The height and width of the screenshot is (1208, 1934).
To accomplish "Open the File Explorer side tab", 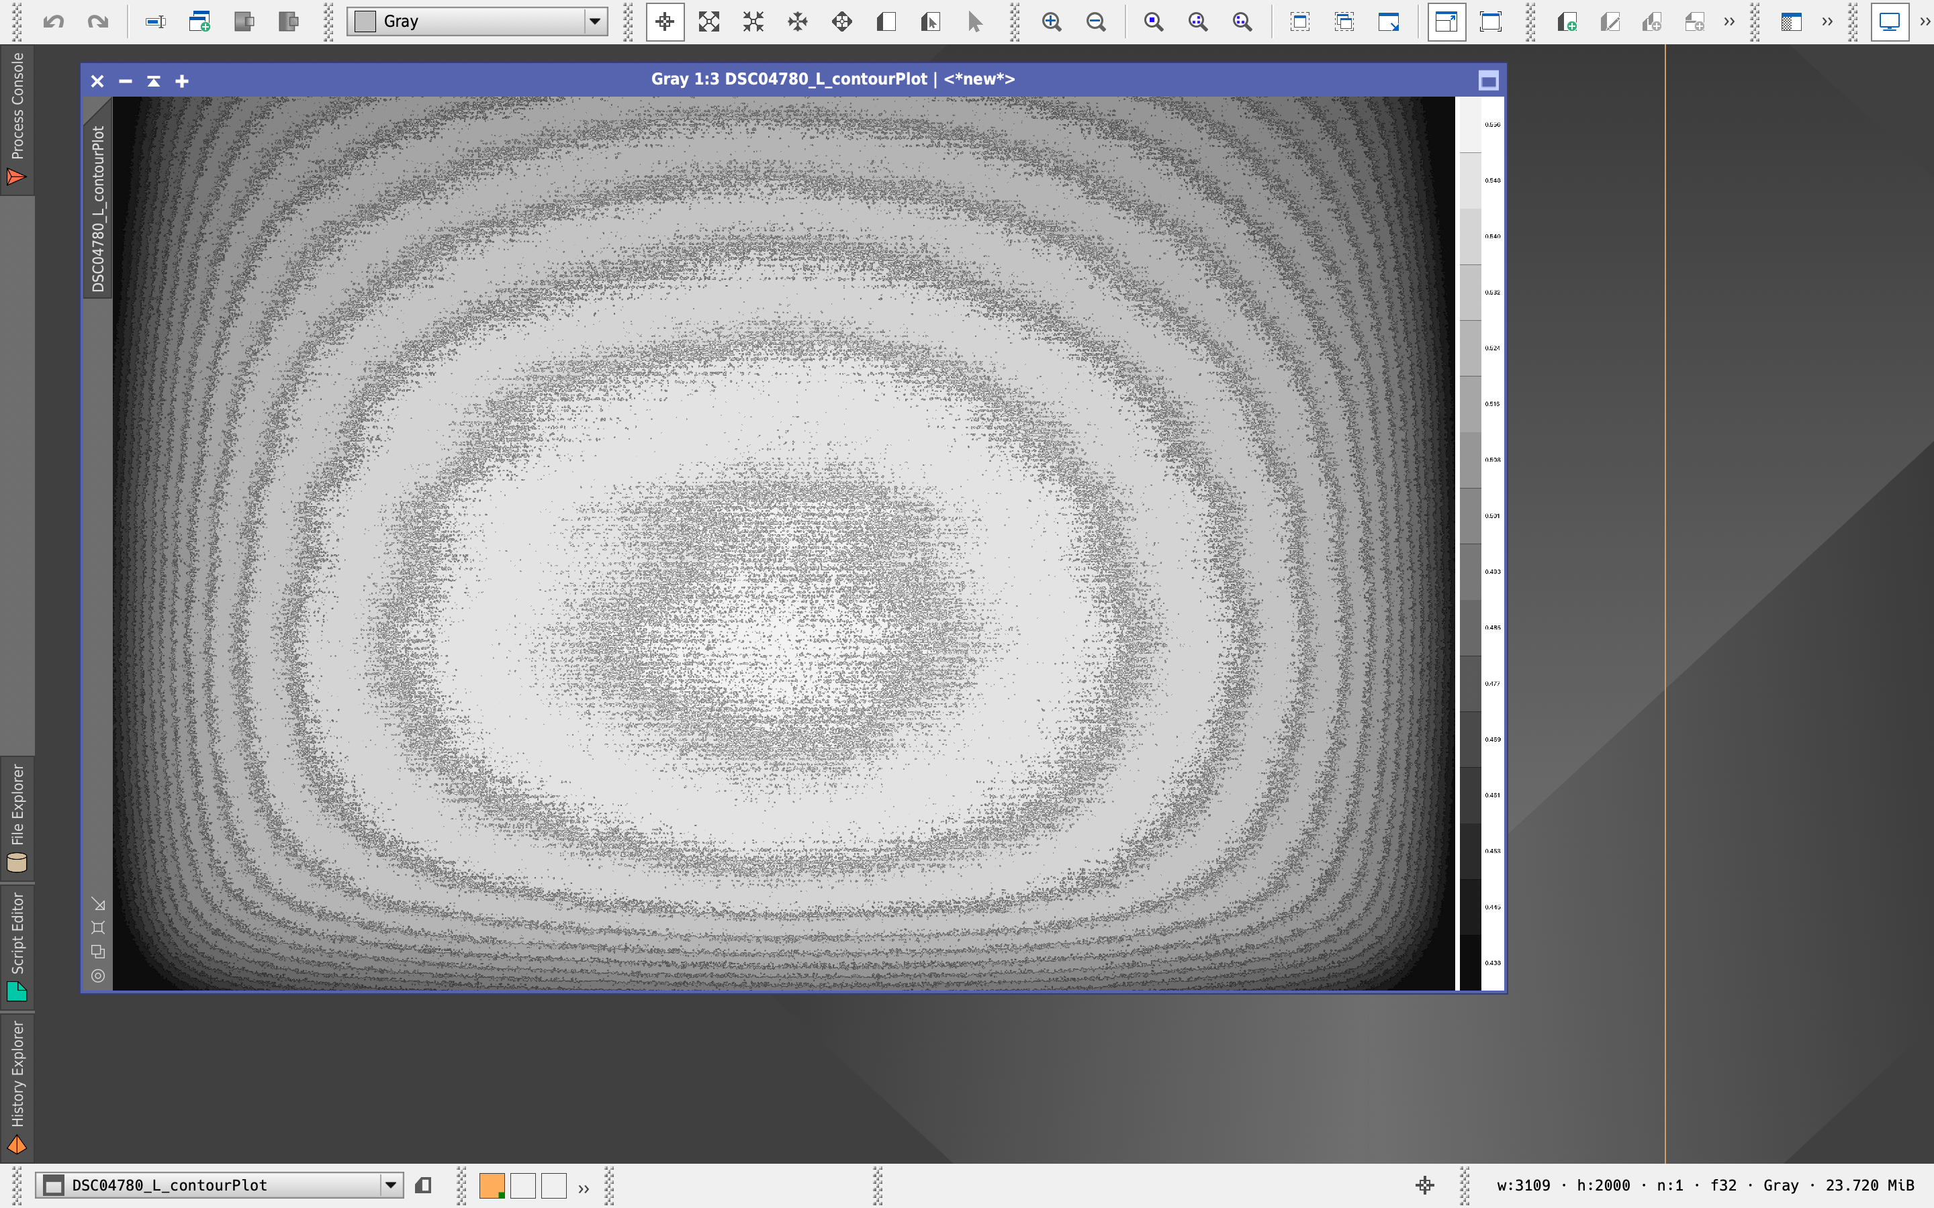I will tap(17, 818).
